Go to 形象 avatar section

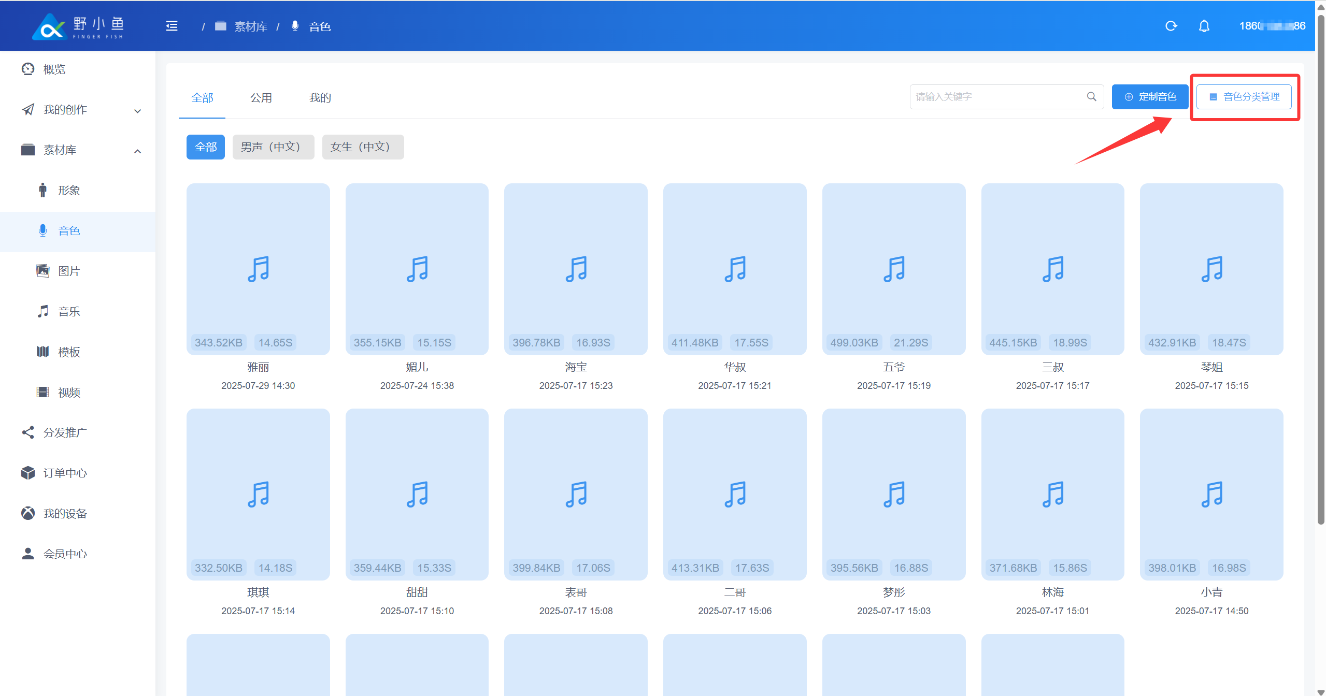(x=68, y=191)
